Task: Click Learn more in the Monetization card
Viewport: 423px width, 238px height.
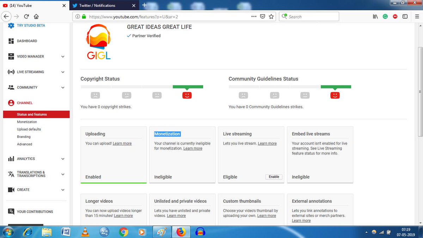Action: [x=193, y=148]
